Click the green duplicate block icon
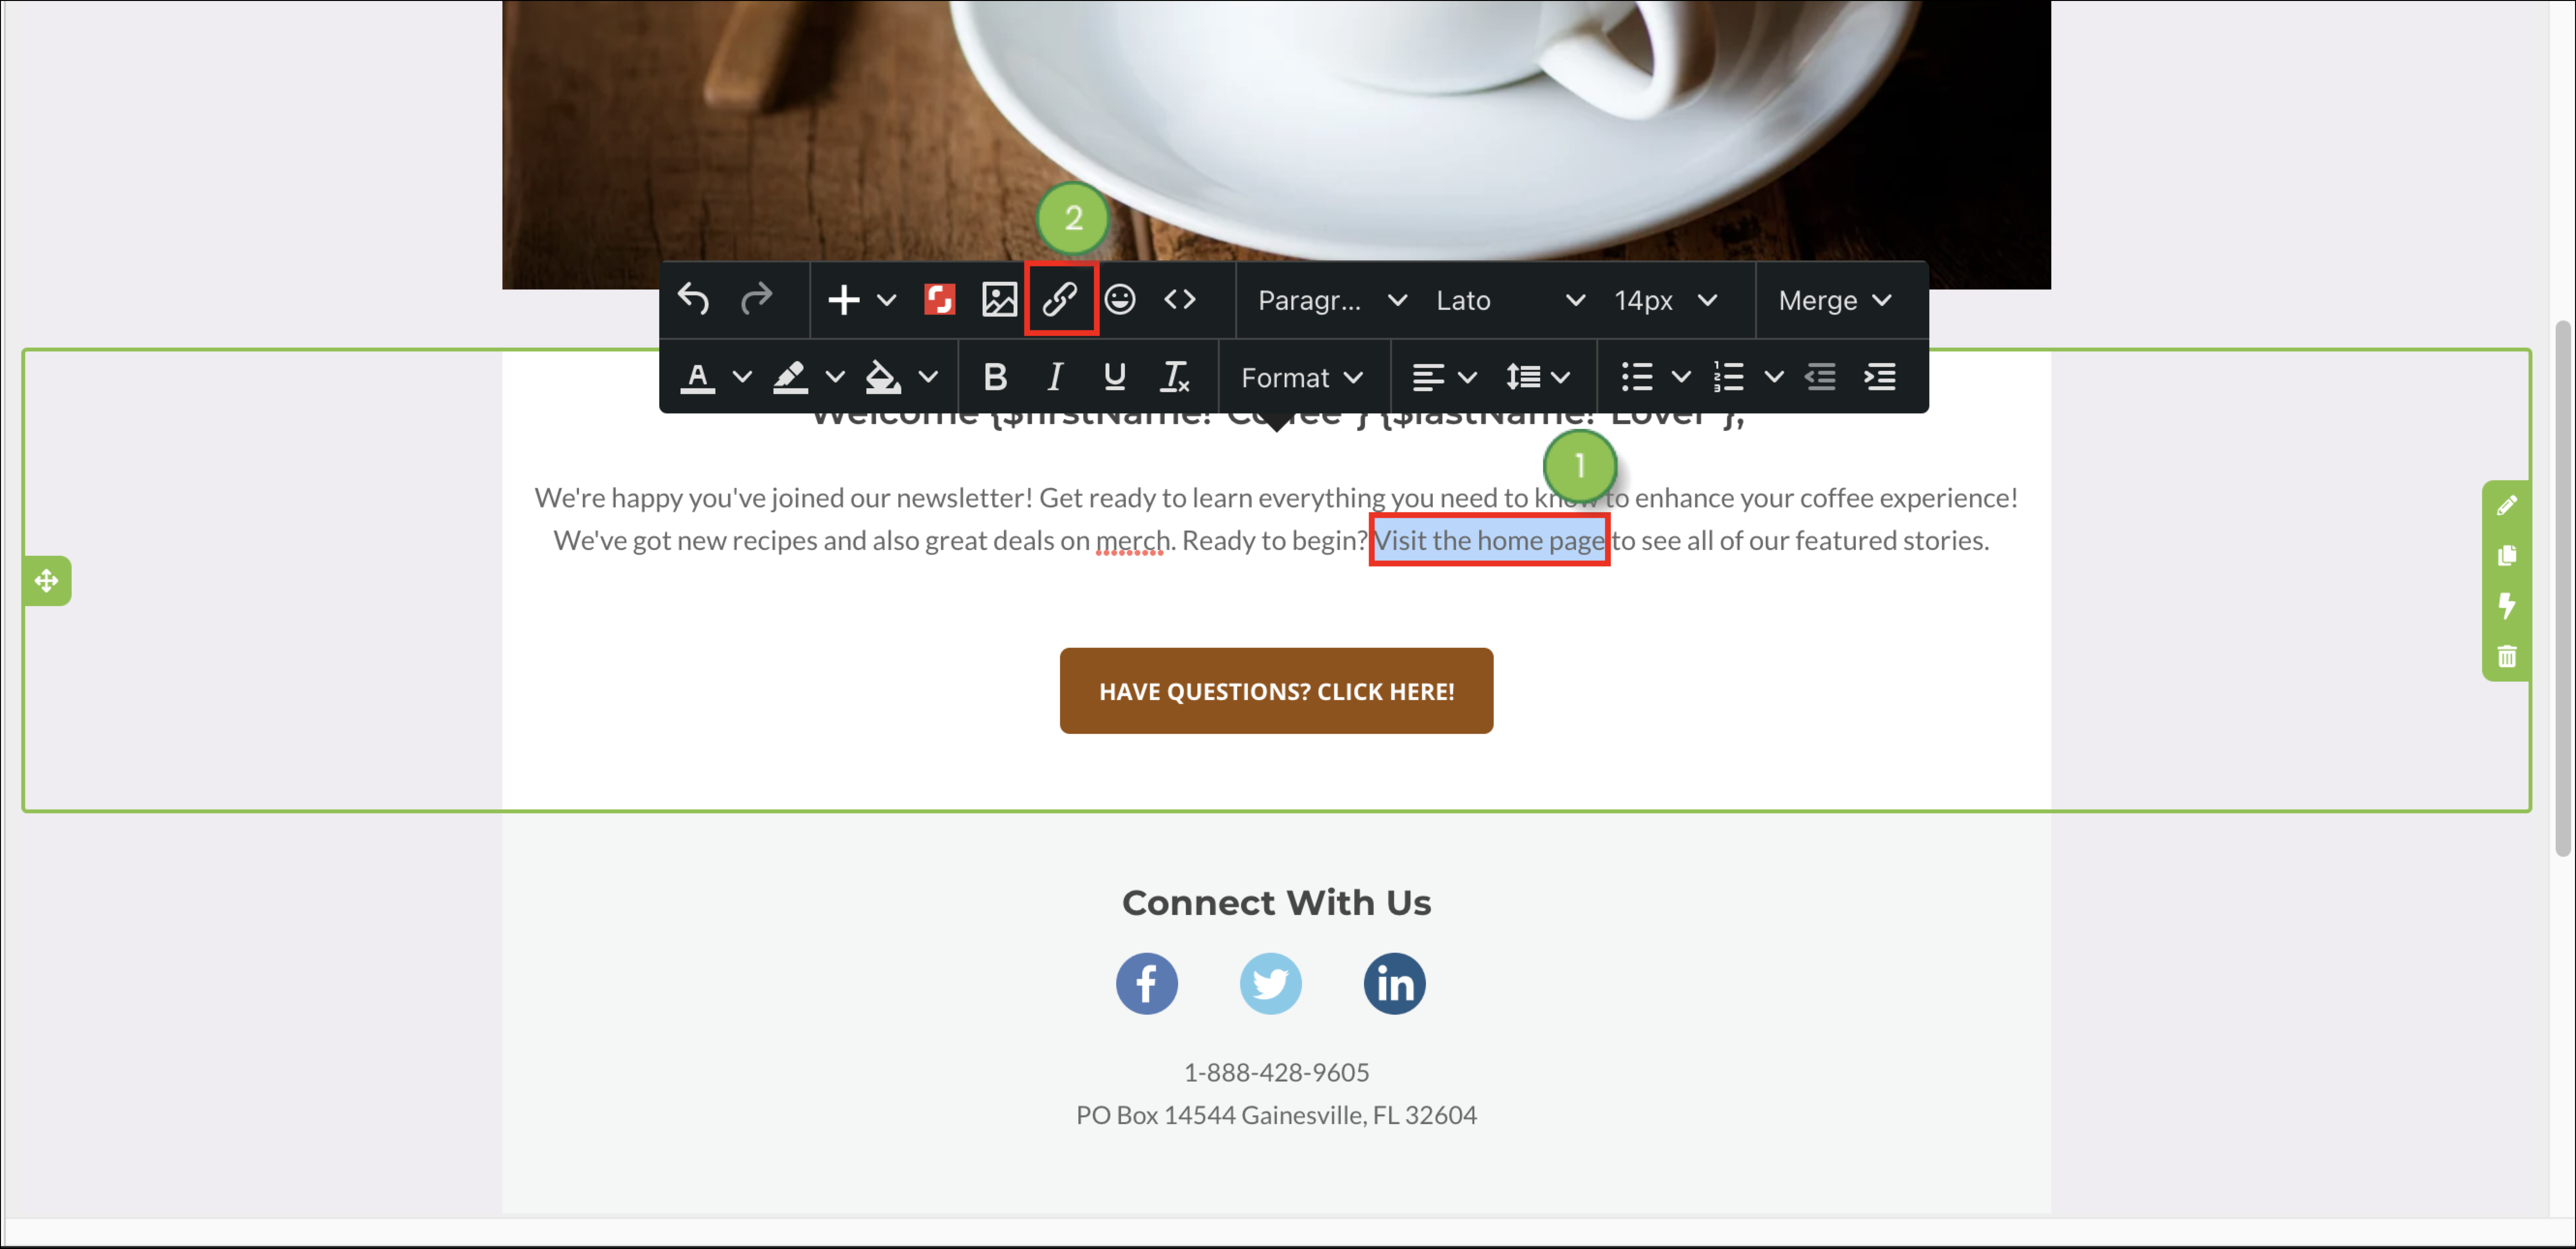 [x=2506, y=555]
